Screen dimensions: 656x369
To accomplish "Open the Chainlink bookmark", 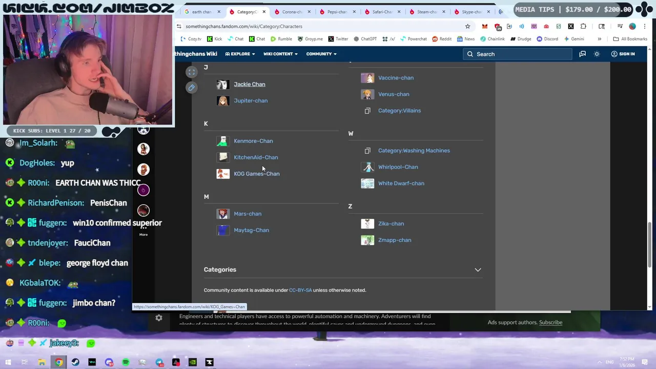I will [x=492, y=39].
